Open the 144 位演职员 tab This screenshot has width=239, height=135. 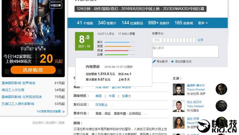tap(132, 23)
